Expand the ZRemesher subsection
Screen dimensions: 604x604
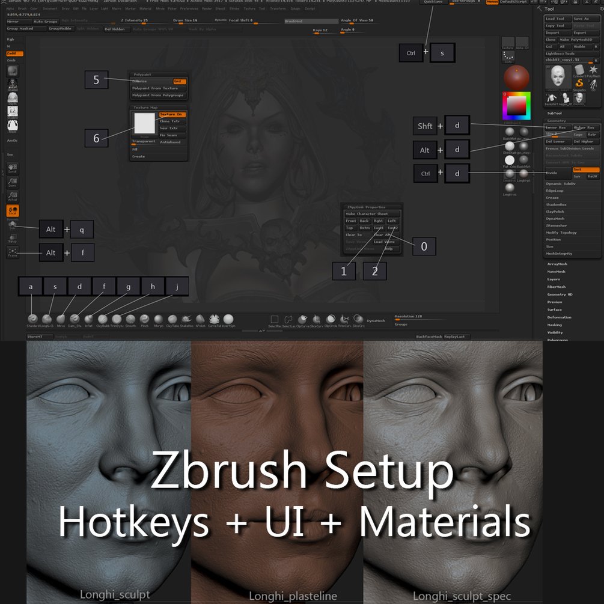click(557, 225)
